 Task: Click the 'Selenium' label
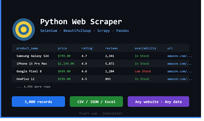(49, 31)
